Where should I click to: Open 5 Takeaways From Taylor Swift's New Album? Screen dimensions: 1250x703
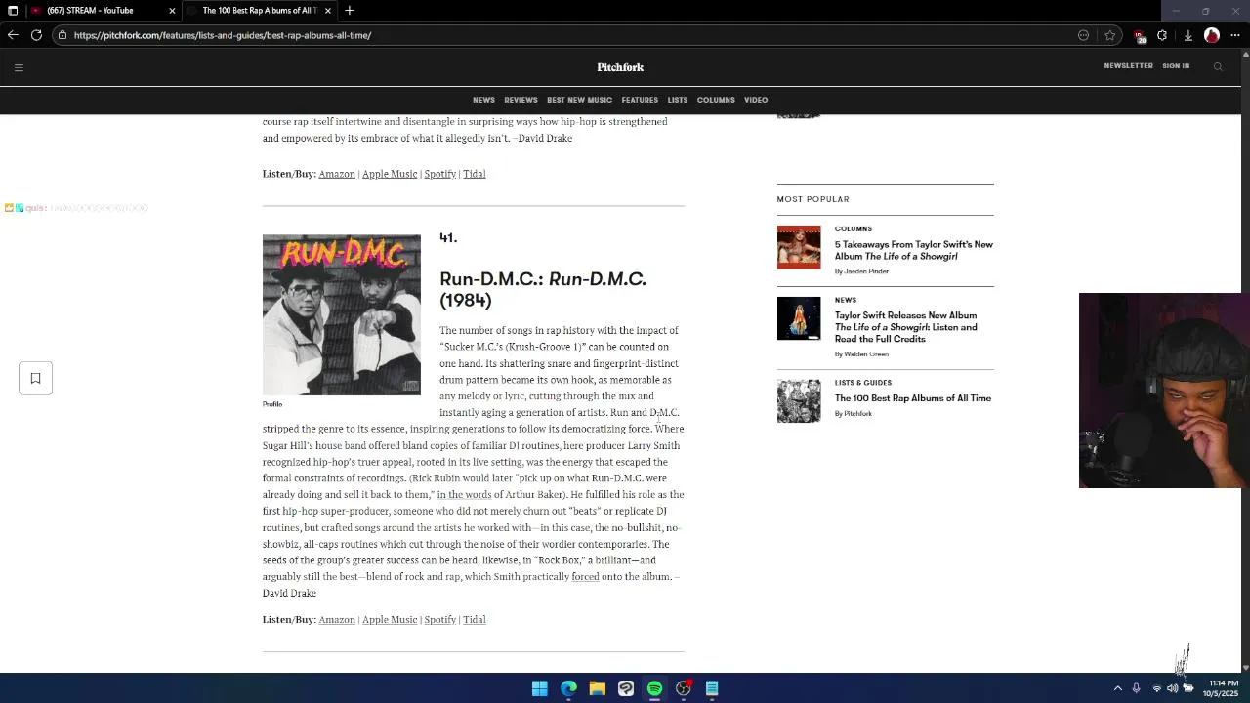(913, 250)
